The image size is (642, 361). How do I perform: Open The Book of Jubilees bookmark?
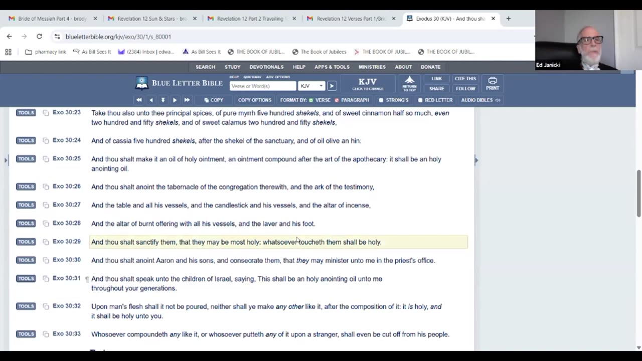pyautogui.click(x=318, y=52)
